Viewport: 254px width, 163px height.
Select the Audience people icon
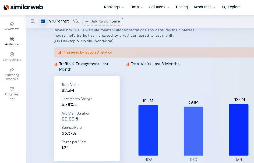12,39
